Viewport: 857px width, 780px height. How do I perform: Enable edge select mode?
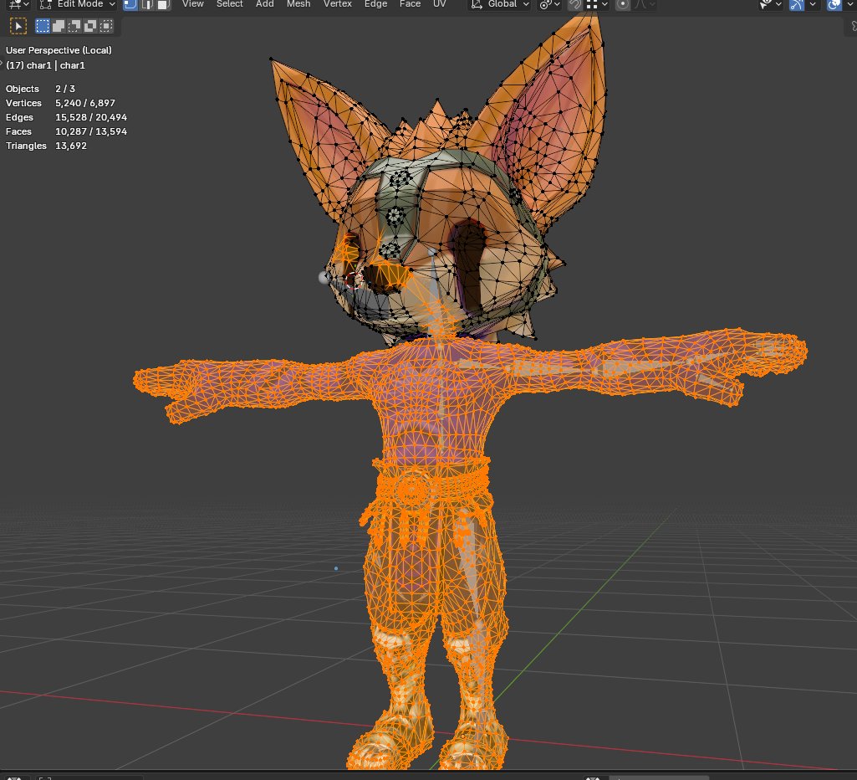coord(146,4)
